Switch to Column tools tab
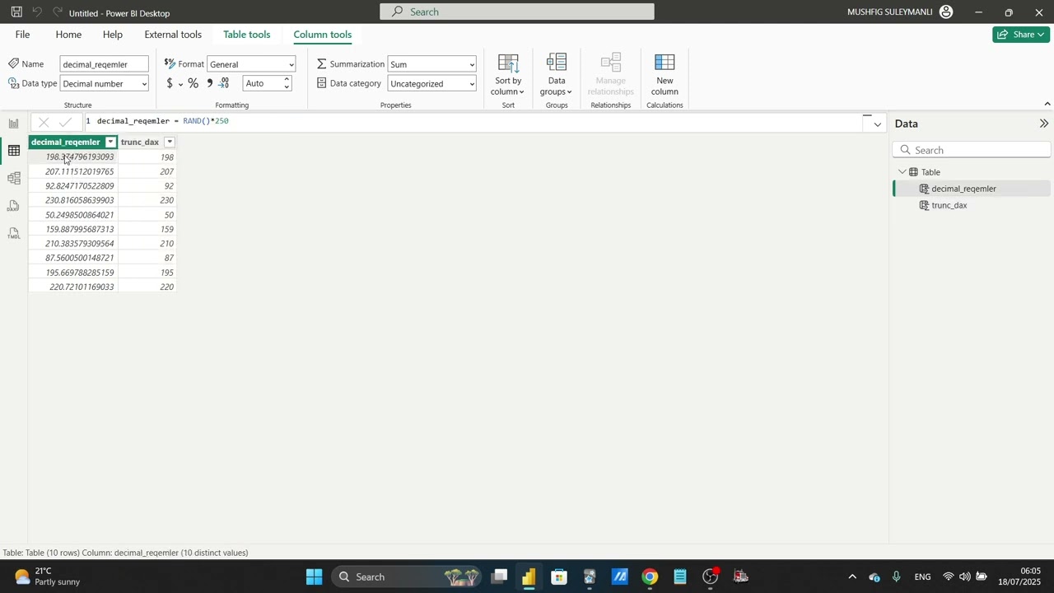 tap(323, 35)
